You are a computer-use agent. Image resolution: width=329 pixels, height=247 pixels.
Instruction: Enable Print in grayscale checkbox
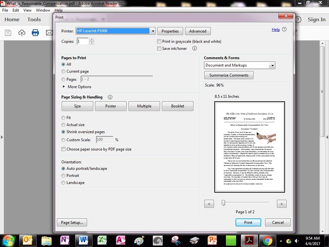(159, 41)
